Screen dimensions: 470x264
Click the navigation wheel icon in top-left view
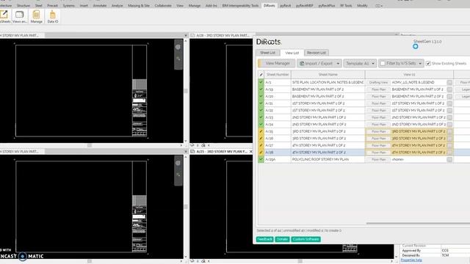point(178,47)
